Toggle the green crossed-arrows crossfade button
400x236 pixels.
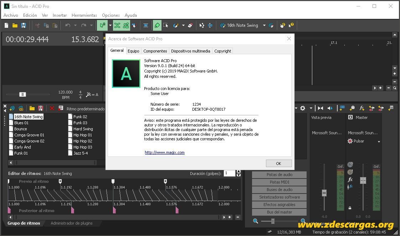click(117, 25)
